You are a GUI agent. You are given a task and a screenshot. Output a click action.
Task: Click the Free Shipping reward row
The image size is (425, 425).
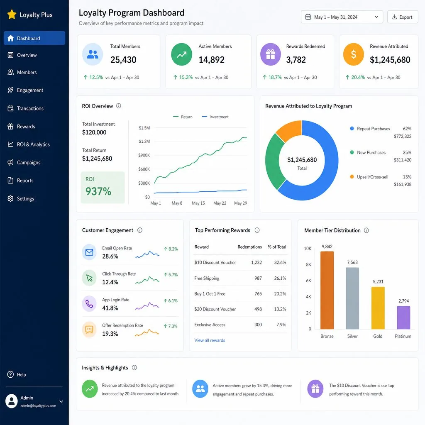pos(240,278)
